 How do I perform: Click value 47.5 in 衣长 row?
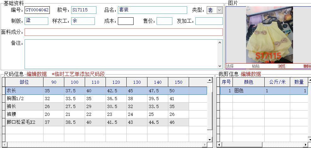point(158,91)
